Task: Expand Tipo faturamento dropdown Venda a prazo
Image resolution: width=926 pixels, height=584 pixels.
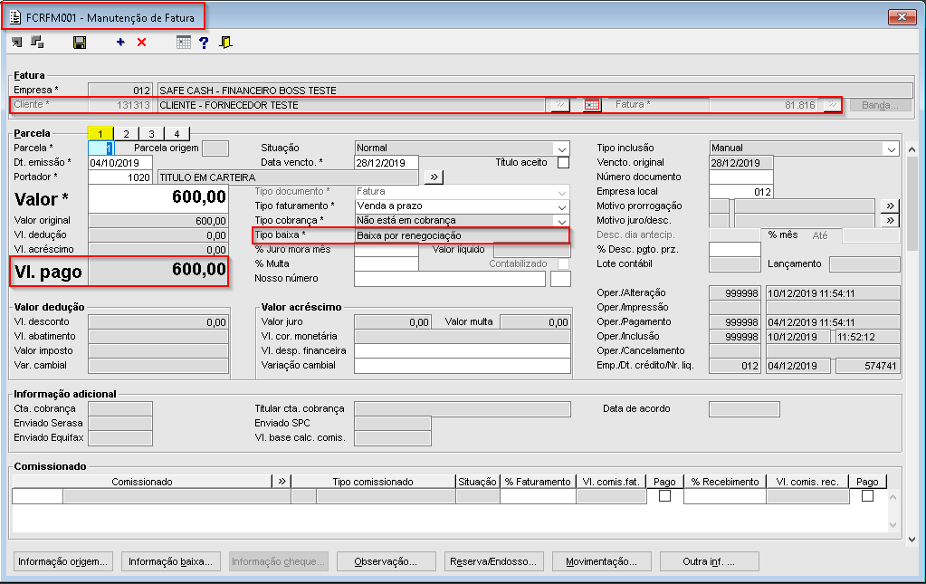Action: (x=561, y=206)
